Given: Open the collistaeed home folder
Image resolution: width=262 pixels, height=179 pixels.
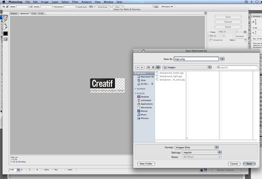Looking at the screenshot, I should (144, 100).
